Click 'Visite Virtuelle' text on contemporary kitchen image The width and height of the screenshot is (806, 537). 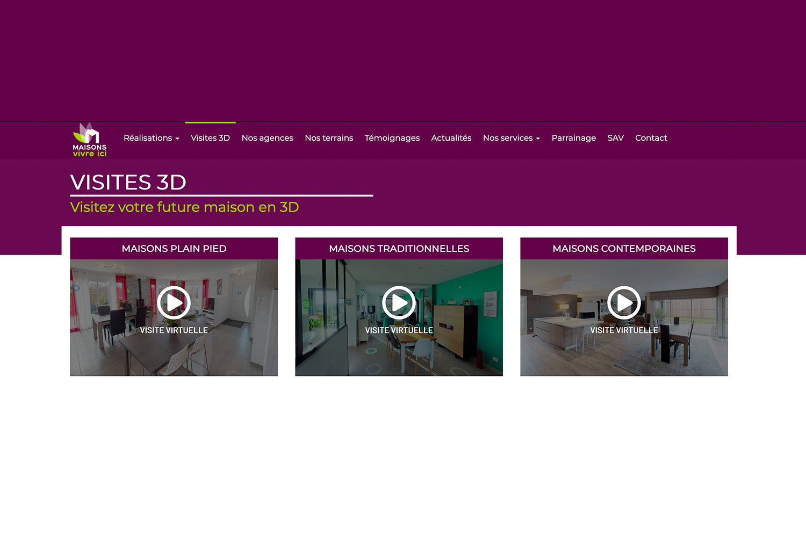click(x=624, y=330)
